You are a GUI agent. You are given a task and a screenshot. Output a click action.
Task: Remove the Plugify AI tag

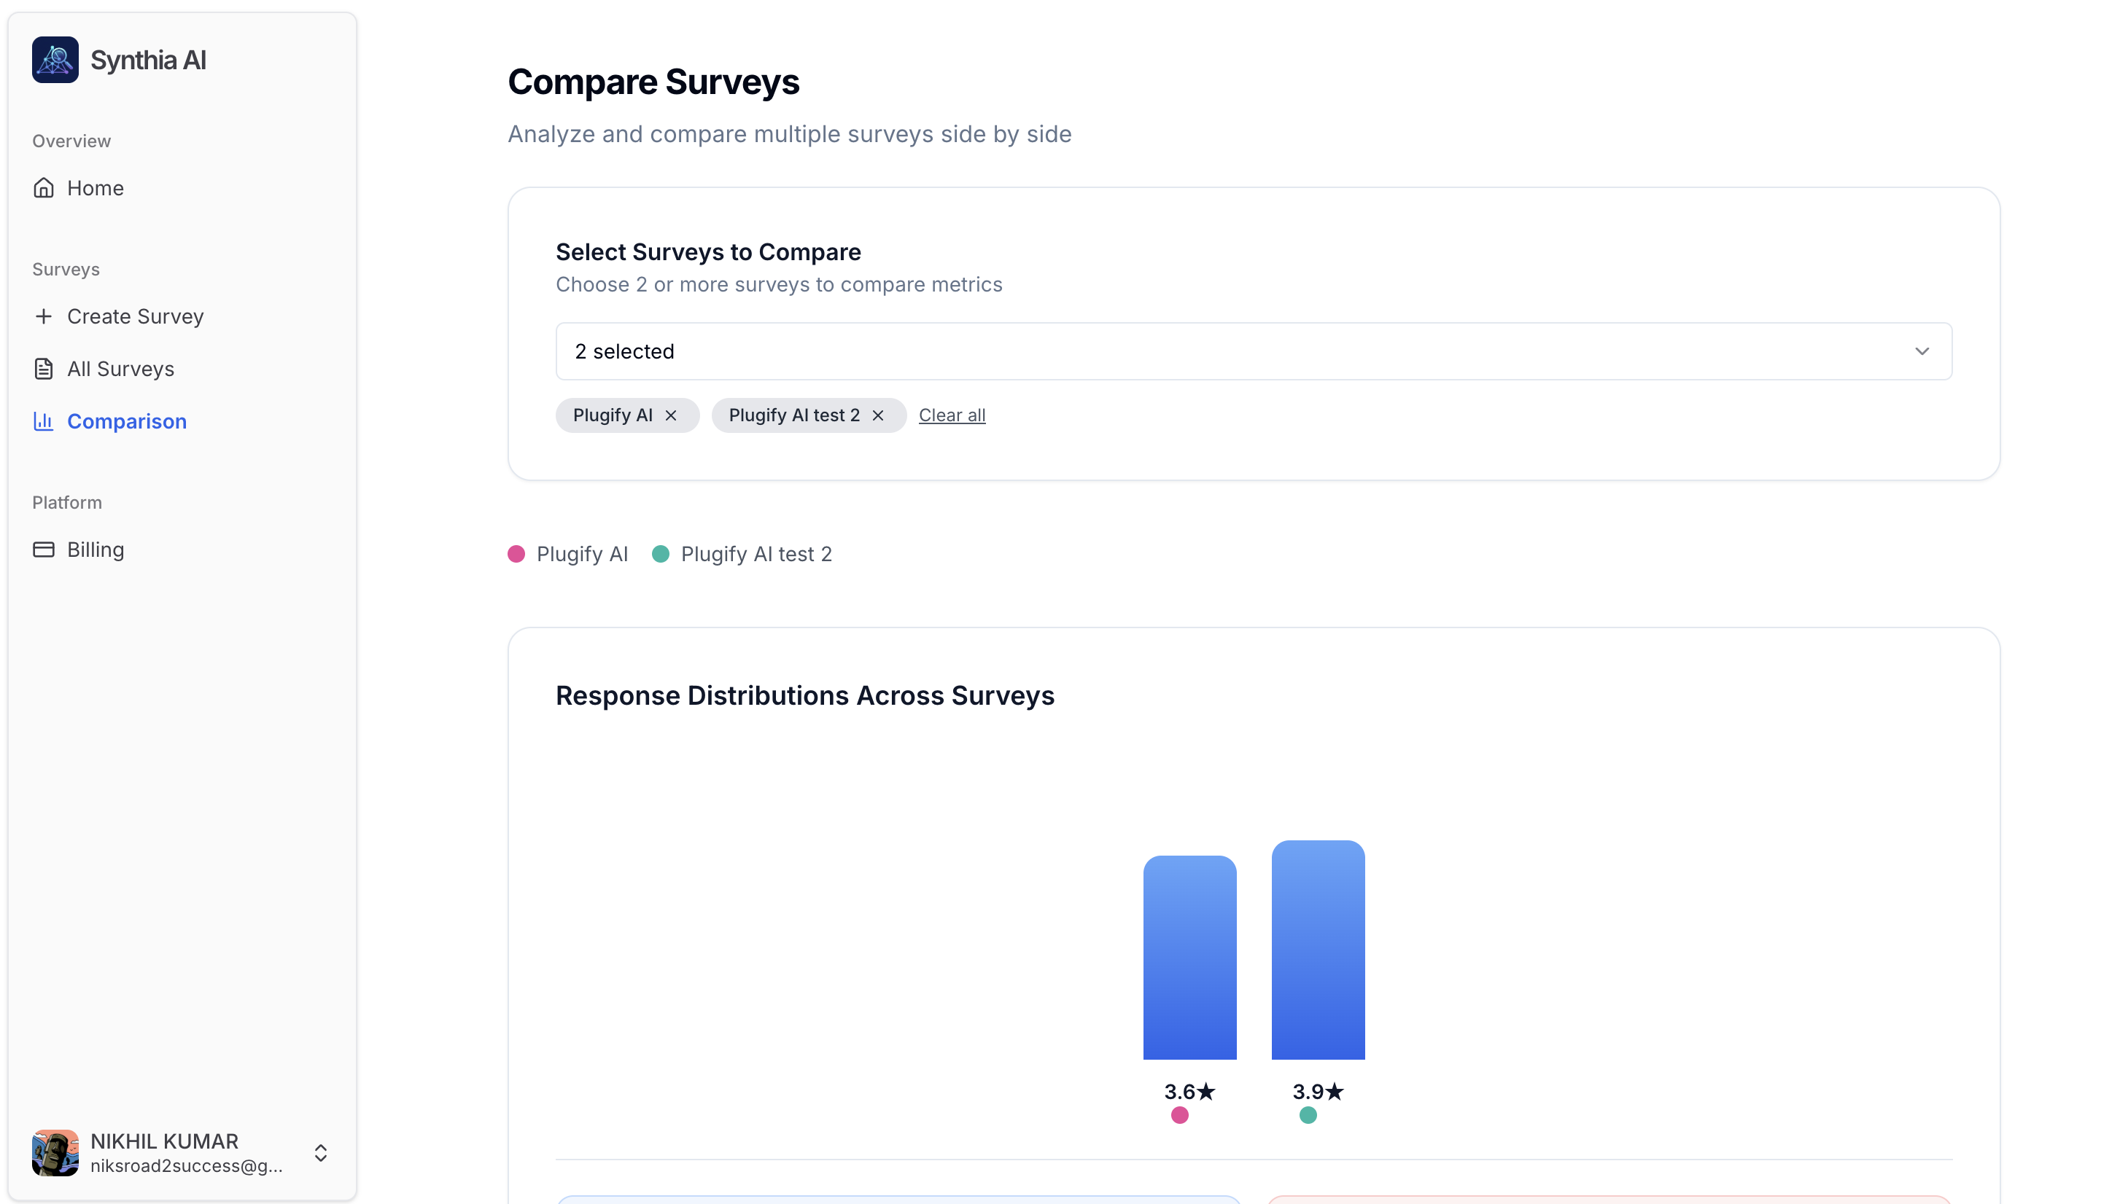671,415
